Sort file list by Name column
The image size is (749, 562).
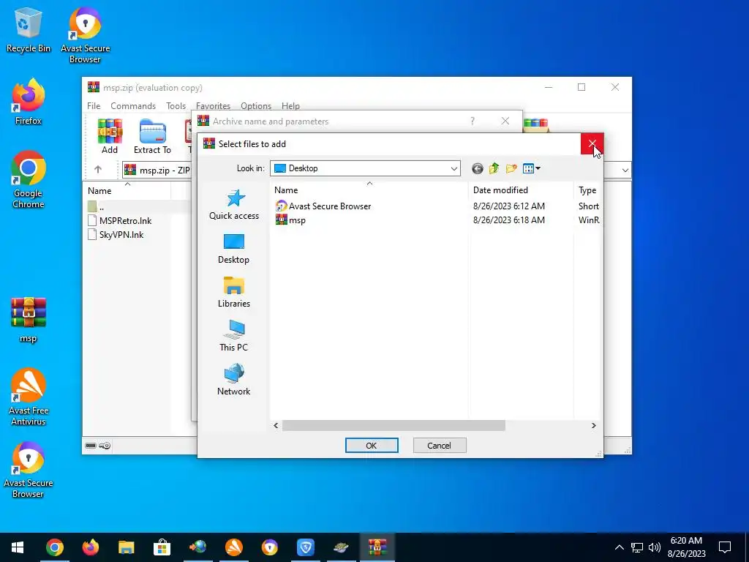(x=369, y=190)
